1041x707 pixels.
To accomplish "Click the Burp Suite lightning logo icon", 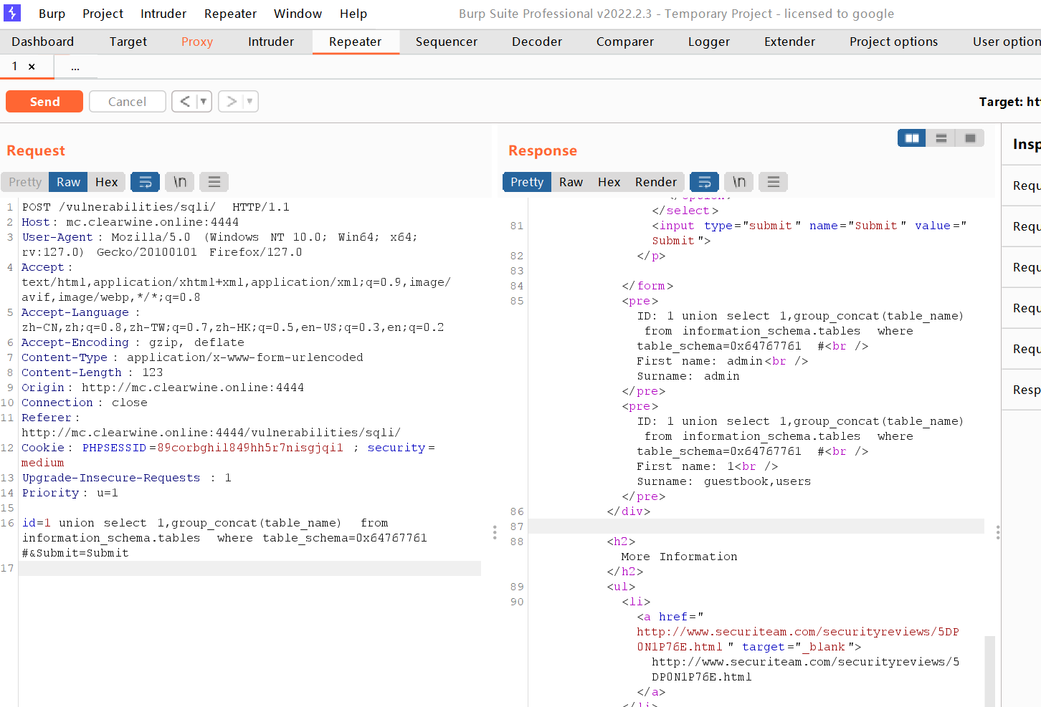I will (12, 13).
